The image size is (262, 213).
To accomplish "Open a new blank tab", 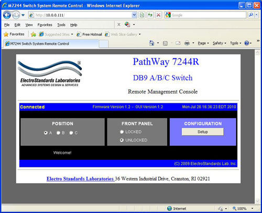I will tap(104, 44).
